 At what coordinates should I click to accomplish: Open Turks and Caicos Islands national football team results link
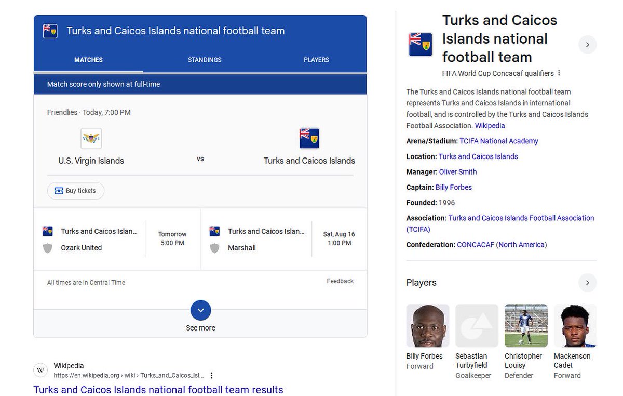(x=158, y=390)
